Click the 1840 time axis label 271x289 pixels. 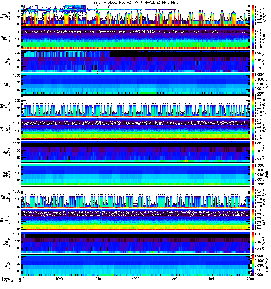click(x=97, y=279)
